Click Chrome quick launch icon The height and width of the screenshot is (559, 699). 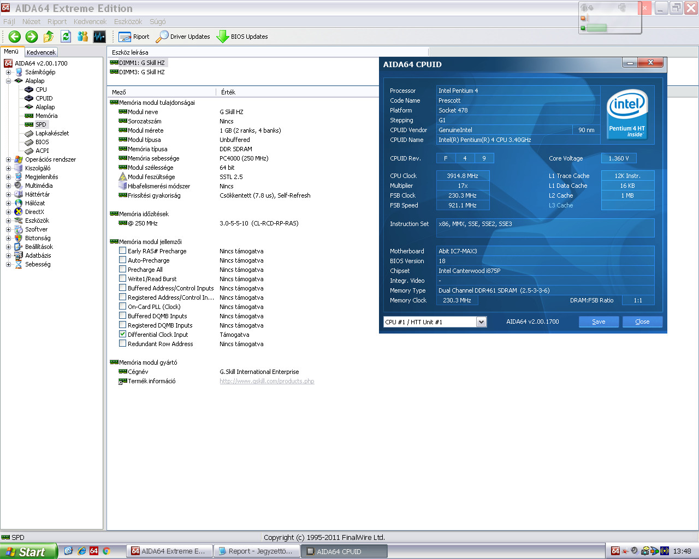coord(106,551)
